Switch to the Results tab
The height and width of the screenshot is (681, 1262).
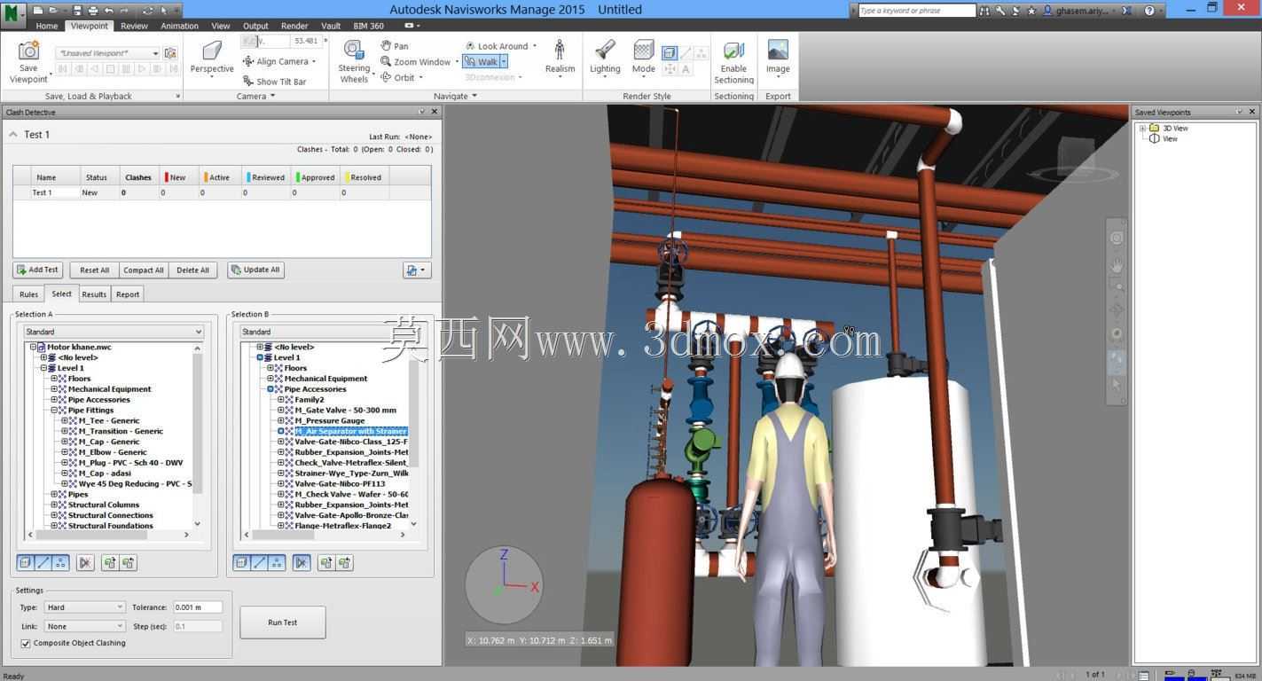coord(94,294)
